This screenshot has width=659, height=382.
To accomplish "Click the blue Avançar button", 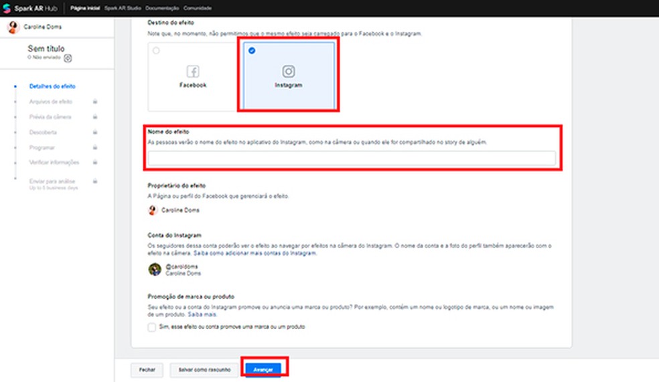I will pyautogui.click(x=263, y=370).
